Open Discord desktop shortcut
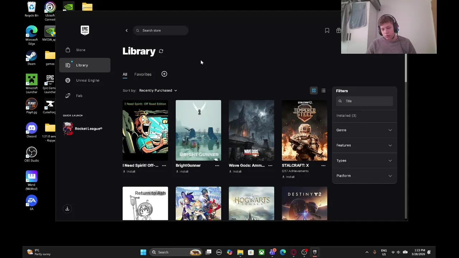The height and width of the screenshot is (258, 459). tap(32, 130)
